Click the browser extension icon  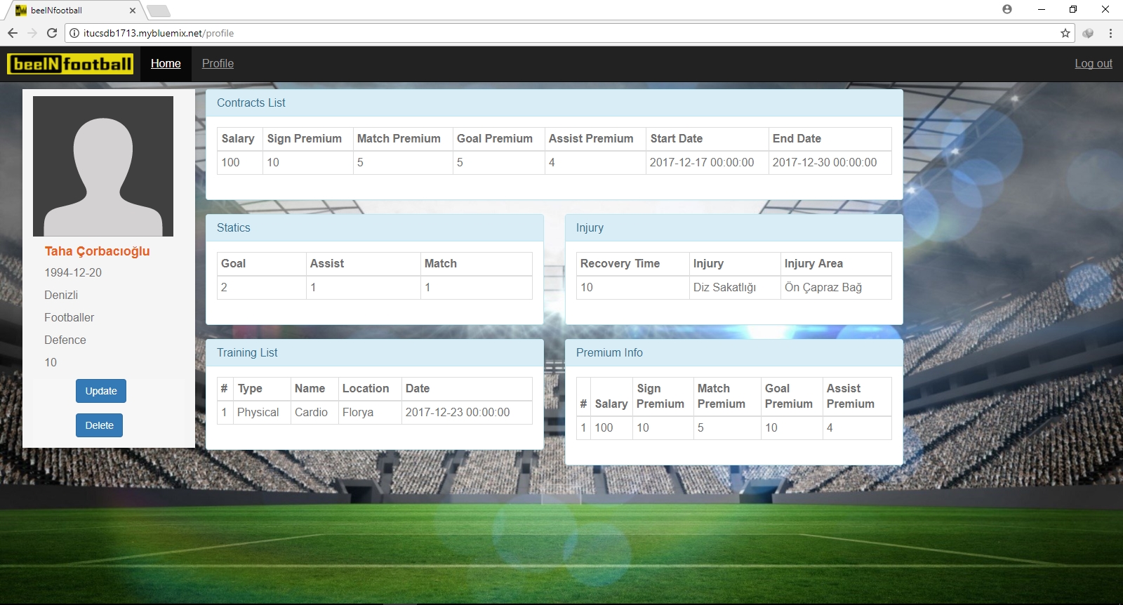point(1088,33)
